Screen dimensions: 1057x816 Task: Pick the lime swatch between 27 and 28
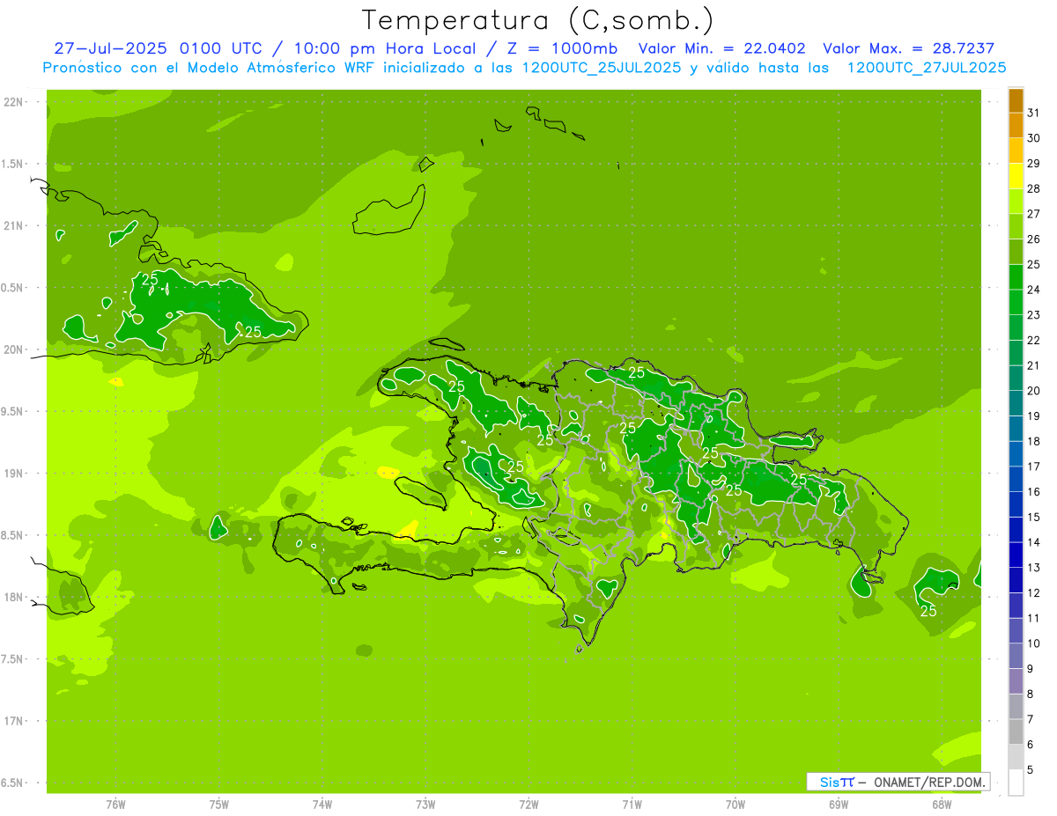[1016, 202]
